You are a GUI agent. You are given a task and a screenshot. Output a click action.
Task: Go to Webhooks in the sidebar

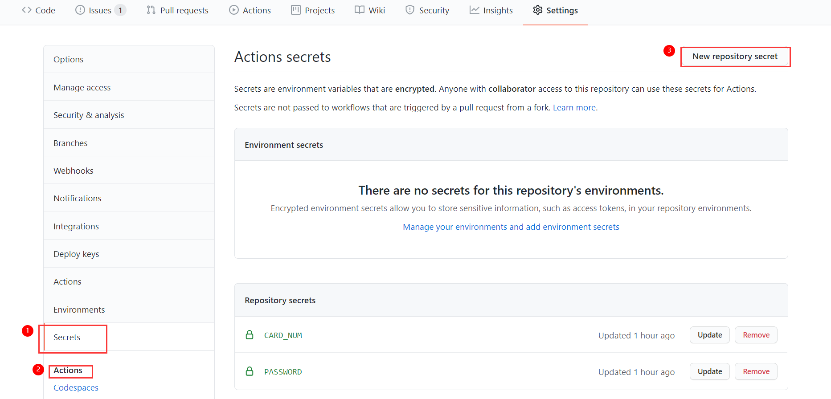tap(74, 171)
